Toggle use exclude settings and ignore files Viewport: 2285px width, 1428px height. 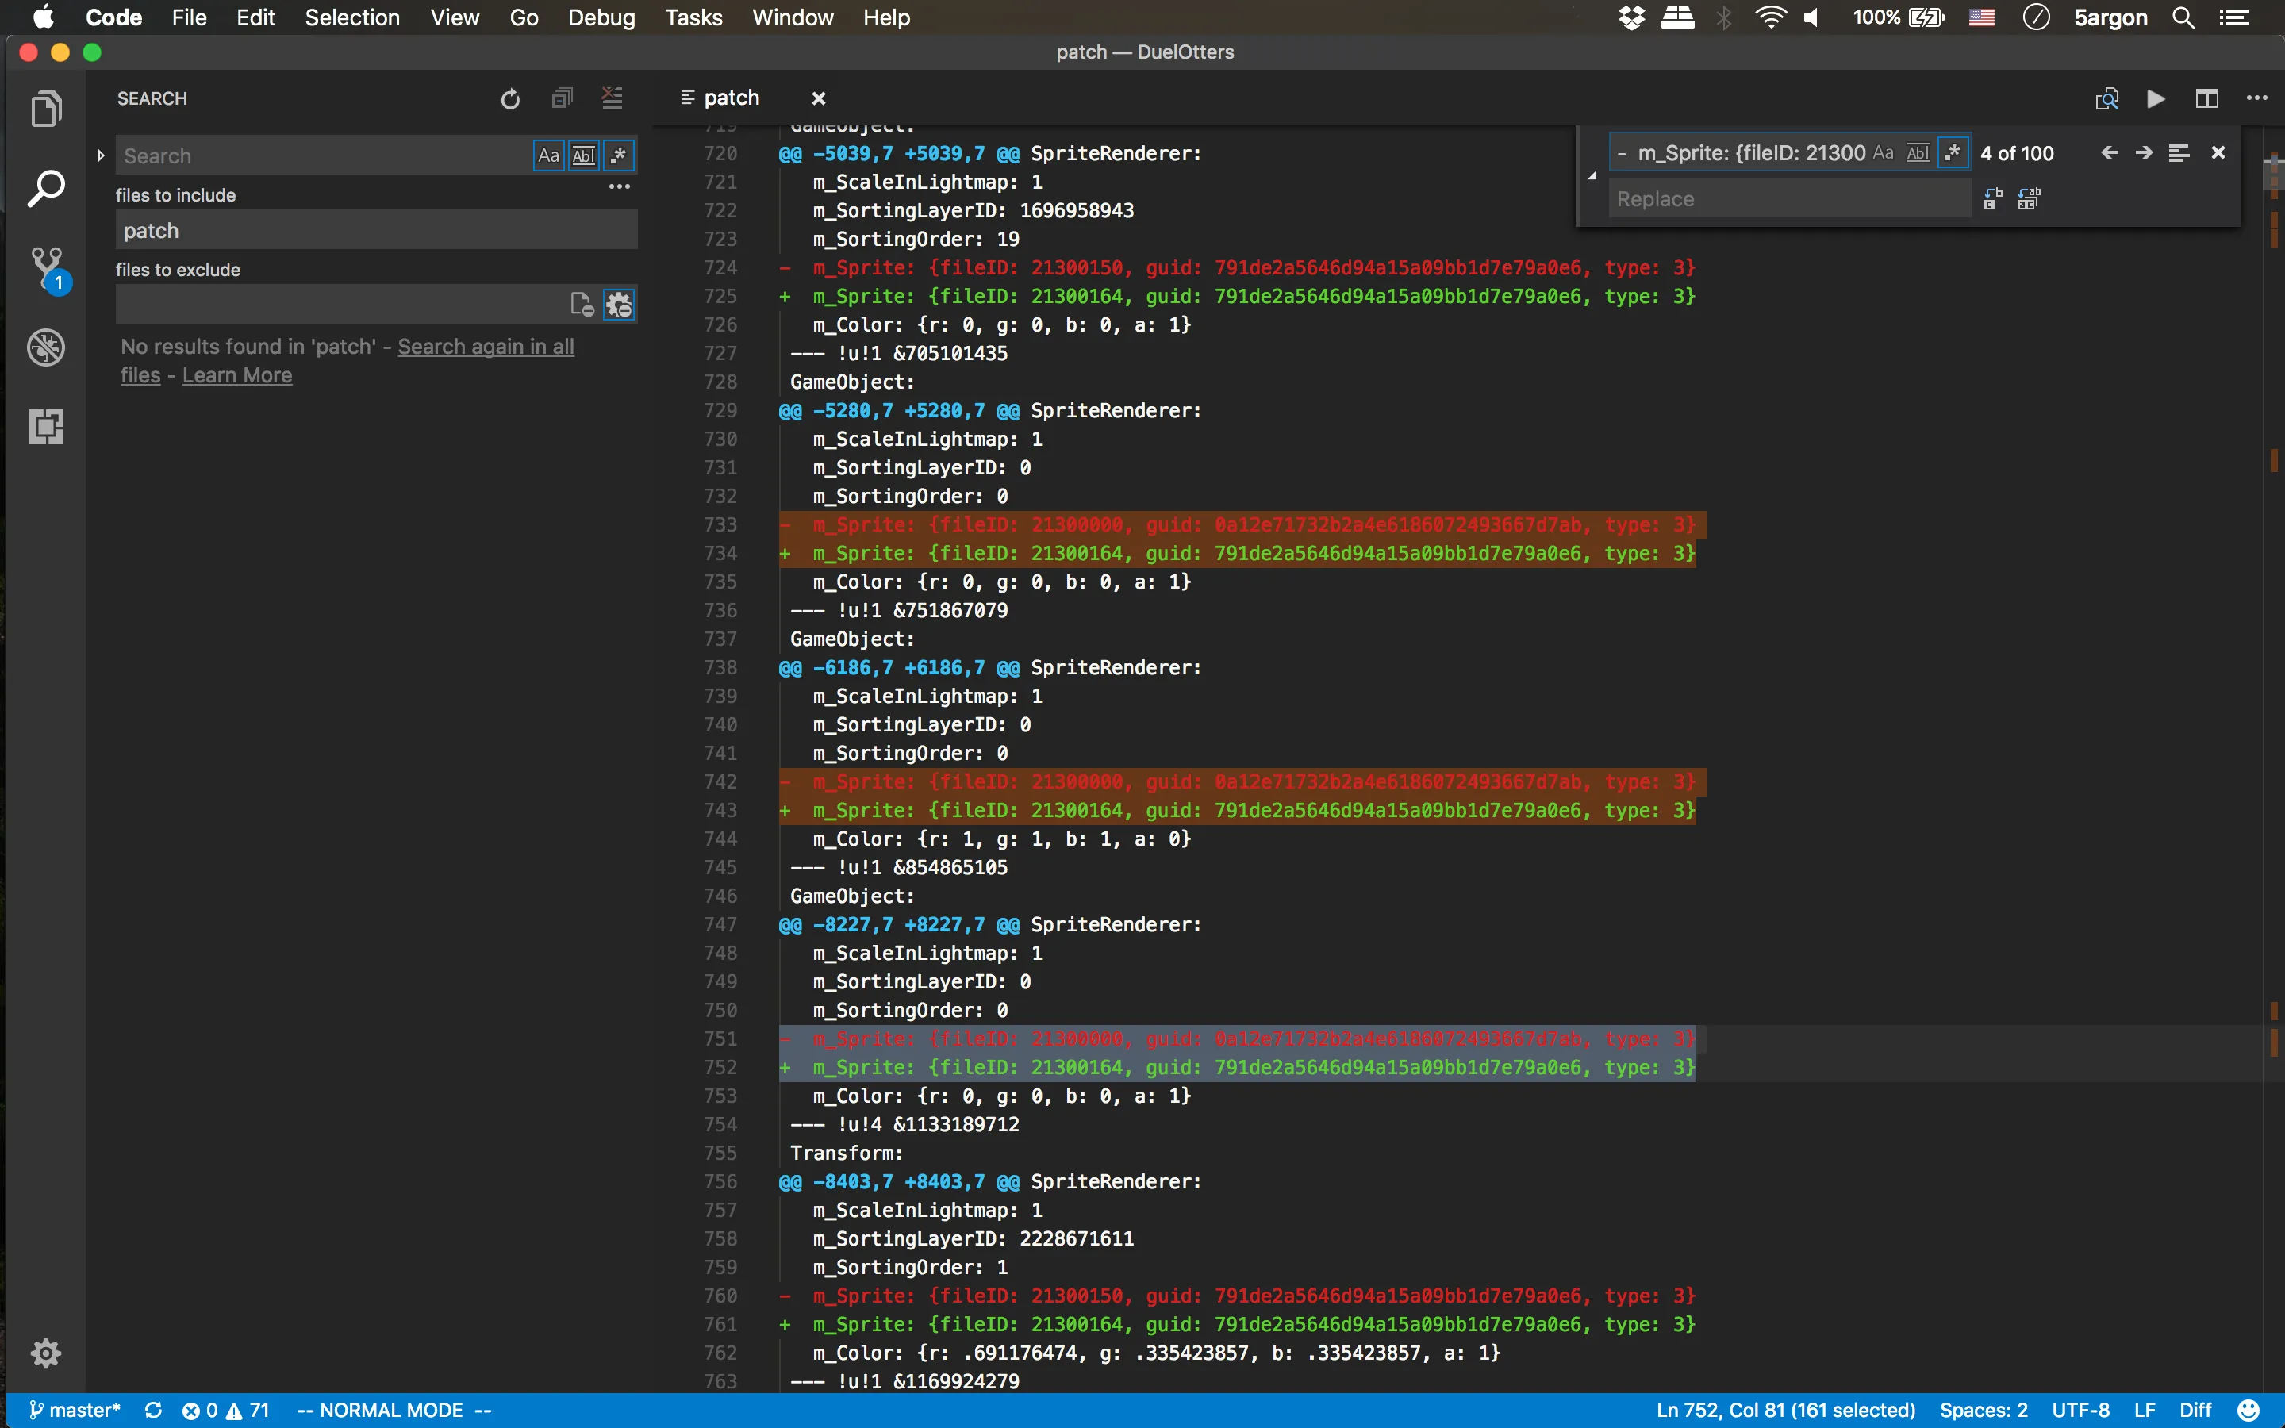[x=620, y=305]
